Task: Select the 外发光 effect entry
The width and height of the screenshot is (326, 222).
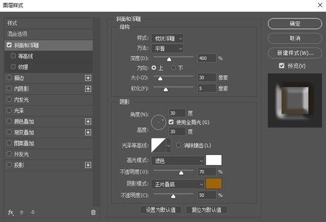Action: [49, 154]
